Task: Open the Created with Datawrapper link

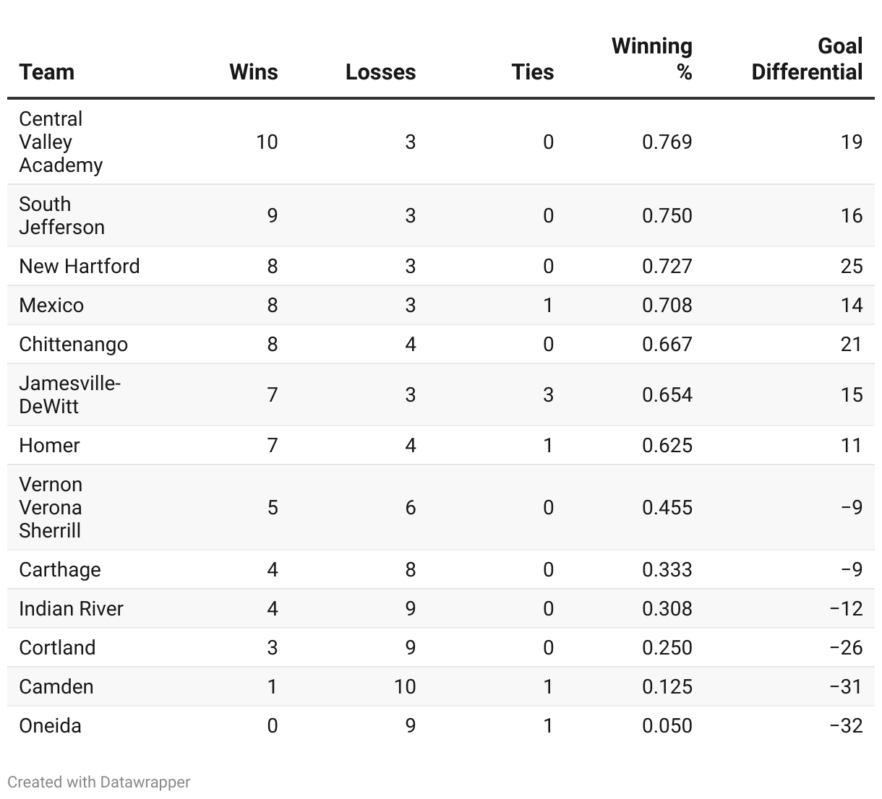Action: (99, 782)
